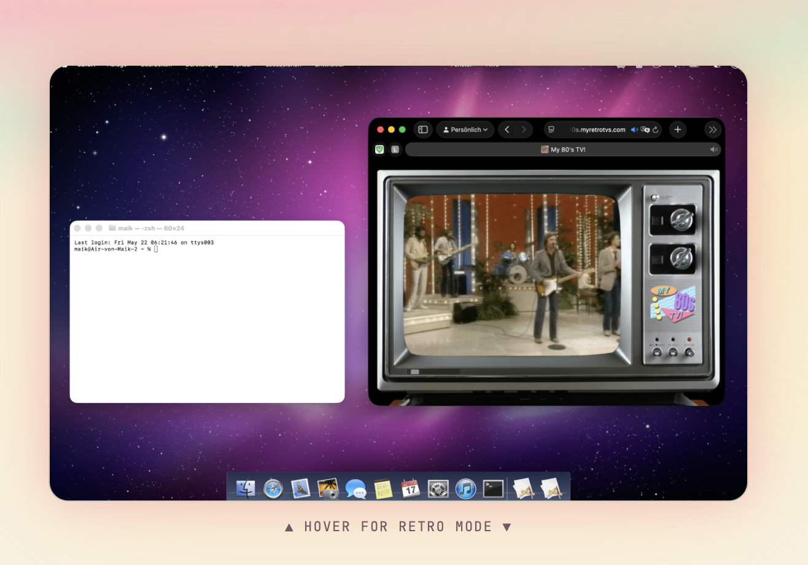The height and width of the screenshot is (565, 808).
Task: Go forward in Safari history
Action: (x=524, y=130)
